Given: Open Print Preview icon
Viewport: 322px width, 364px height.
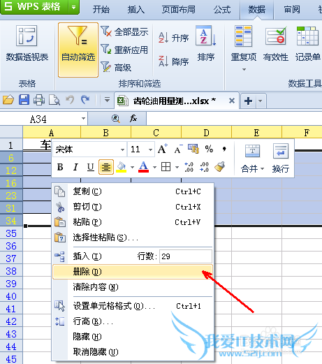Looking at the screenshot, I should coord(54,100).
